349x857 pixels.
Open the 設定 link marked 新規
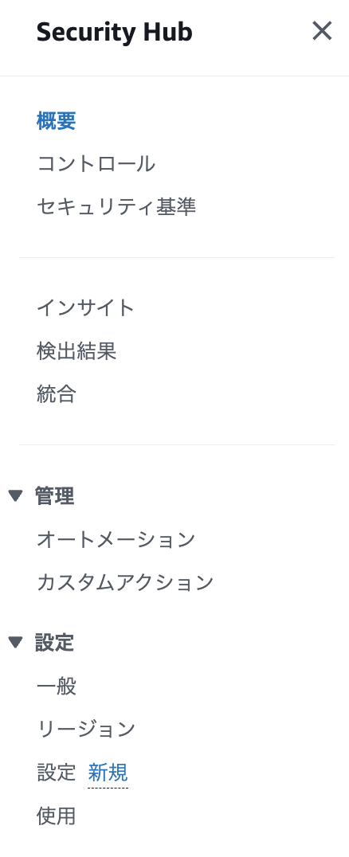57,773
